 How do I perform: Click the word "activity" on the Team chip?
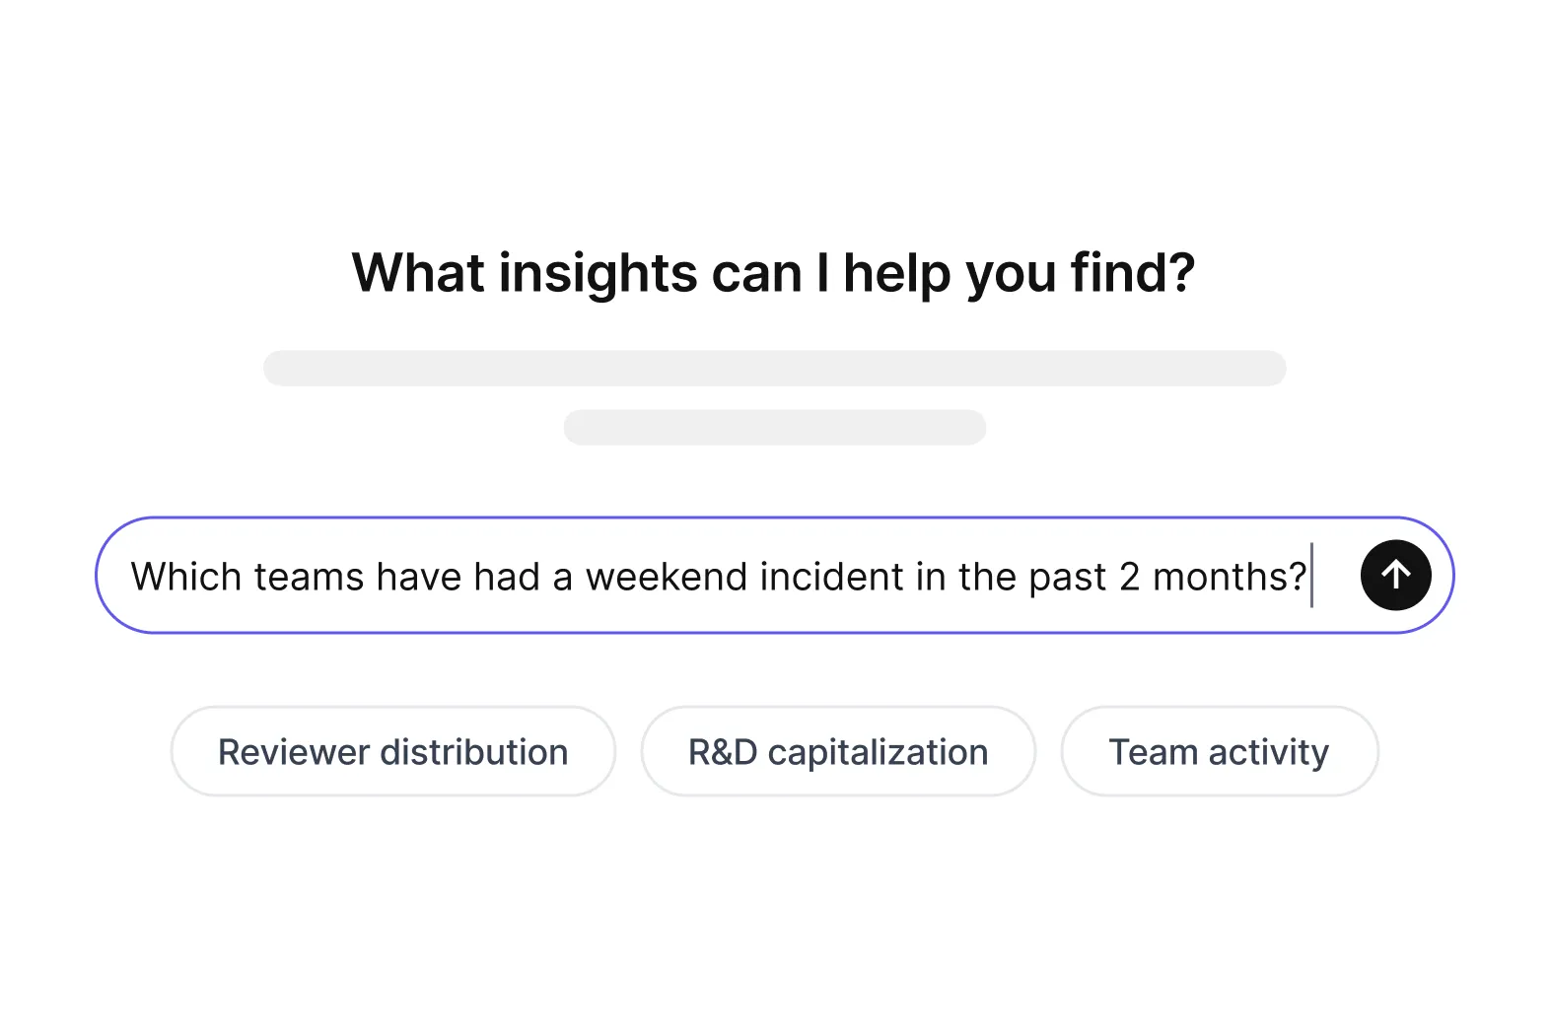[x=1268, y=753]
